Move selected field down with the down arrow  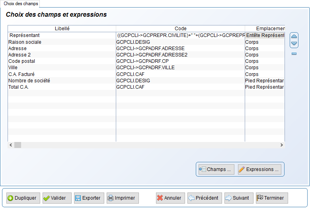pyautogui.click(x=294, y=43)
